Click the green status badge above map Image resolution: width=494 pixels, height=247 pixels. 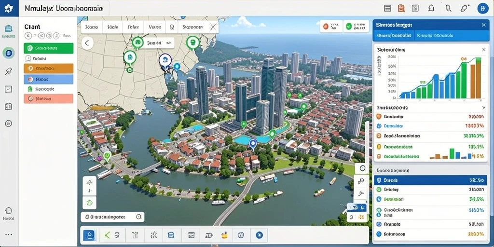pyautogui.click(x=356, y=27)
